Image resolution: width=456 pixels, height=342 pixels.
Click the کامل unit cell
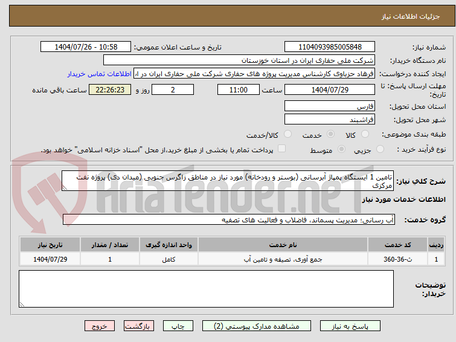[x=169, y=259]
